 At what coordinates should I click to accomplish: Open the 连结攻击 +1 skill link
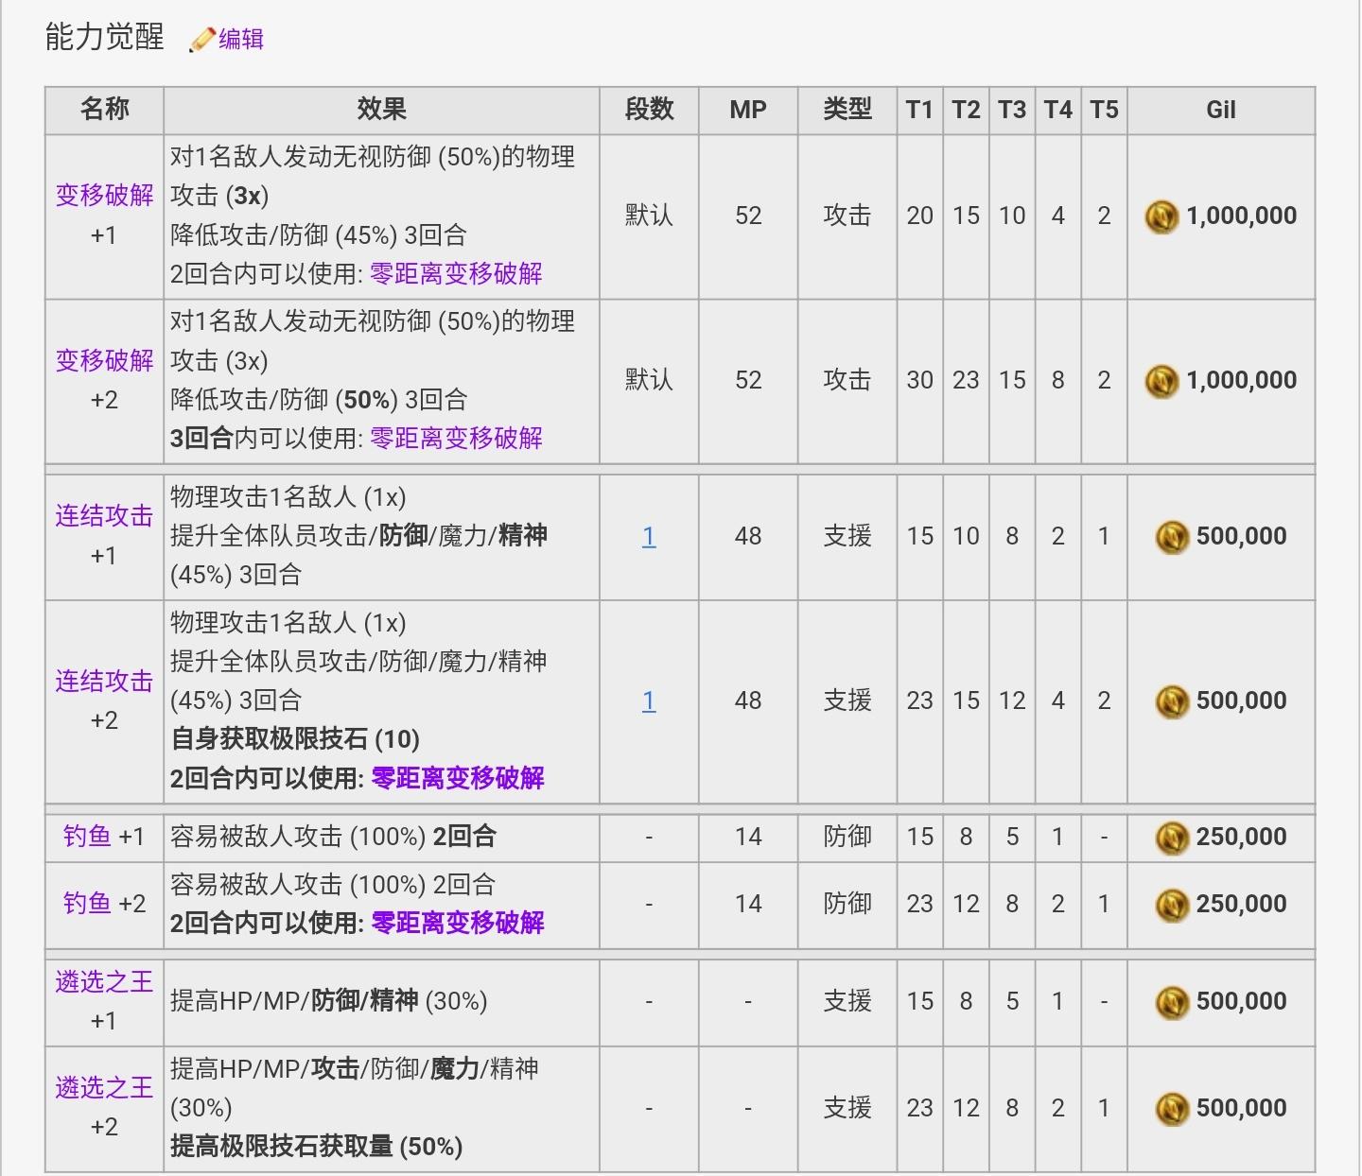(x=104, y=516)
